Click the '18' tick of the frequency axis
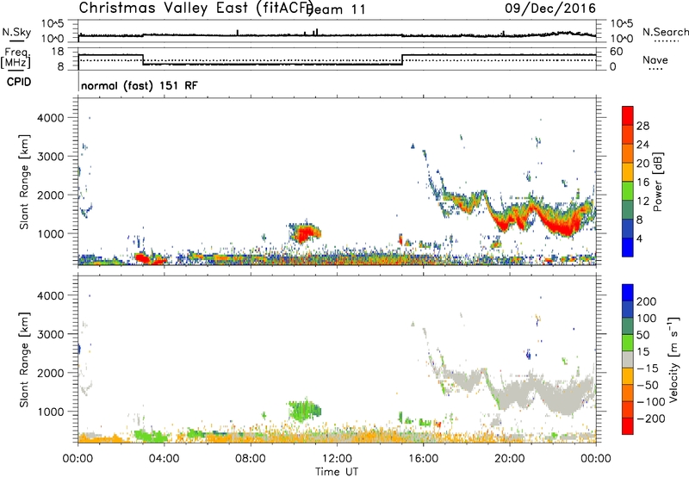The image size is (689, 477). (58, 52)
